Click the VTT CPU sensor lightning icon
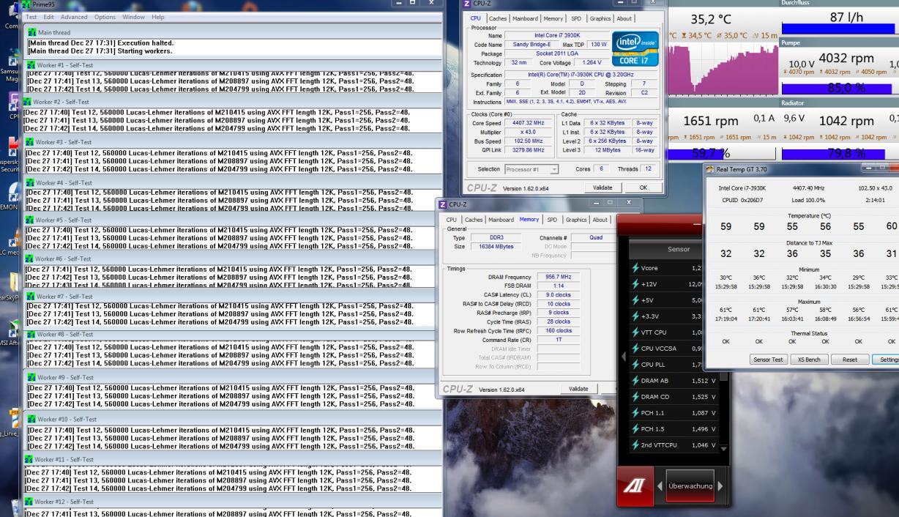899x517 pixels. (634, 332)
